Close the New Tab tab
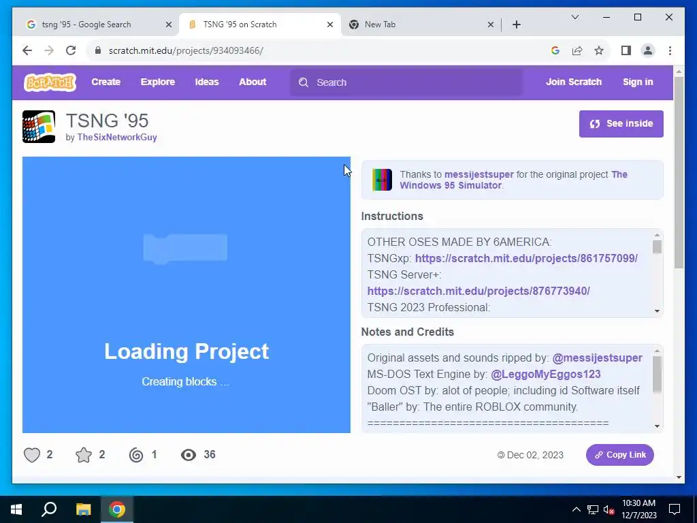 coord(491,25)
